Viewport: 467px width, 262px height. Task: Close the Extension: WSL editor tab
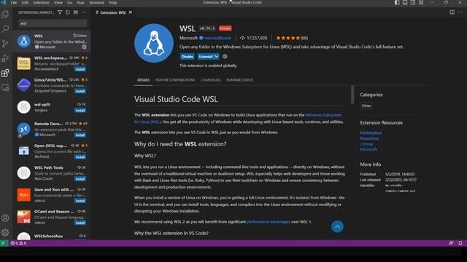click(x=130, y=12)
